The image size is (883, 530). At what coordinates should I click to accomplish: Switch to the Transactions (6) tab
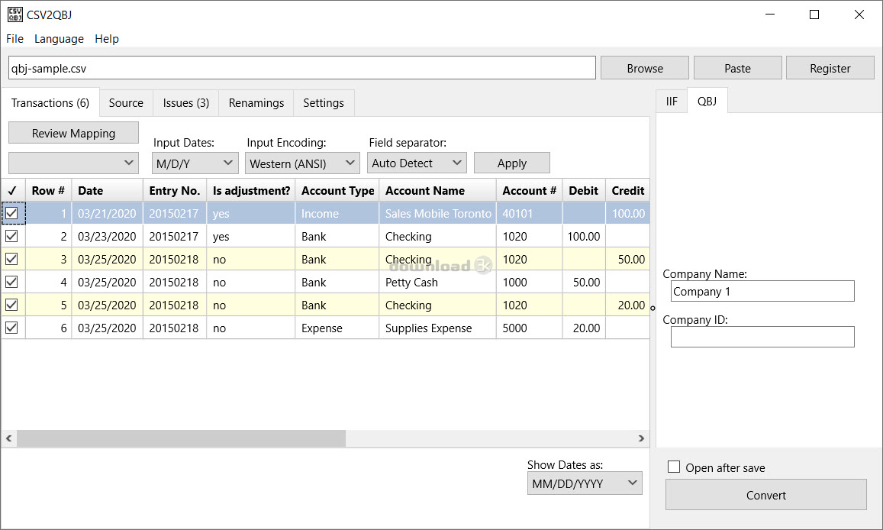50,103
